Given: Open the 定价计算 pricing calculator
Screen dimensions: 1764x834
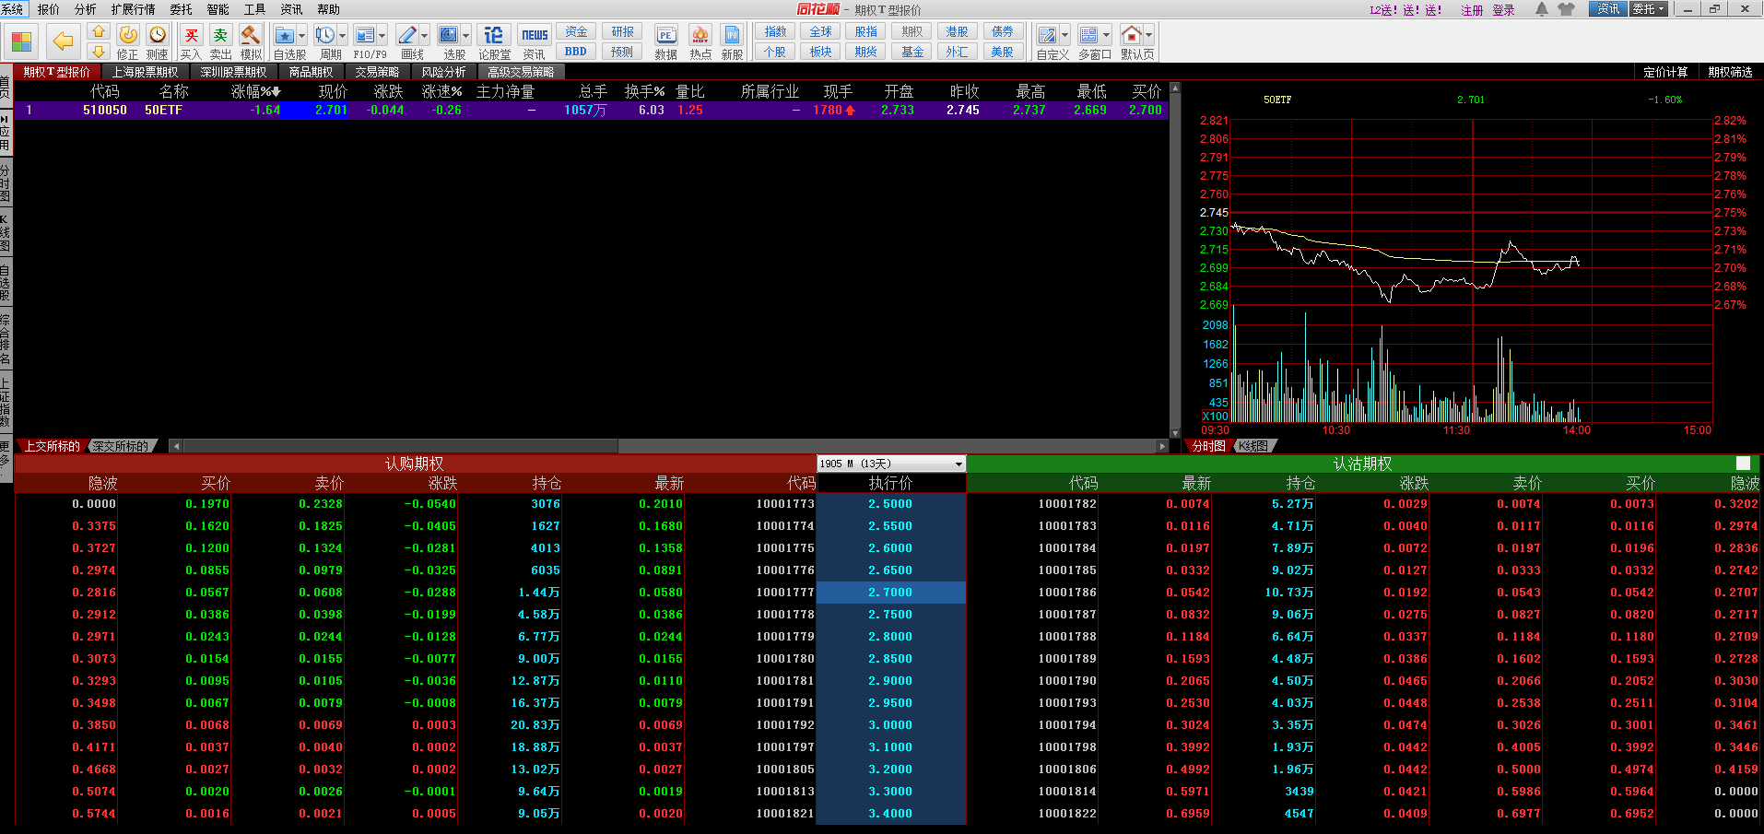Looking at the screenshot, I should coord(1665,72).
